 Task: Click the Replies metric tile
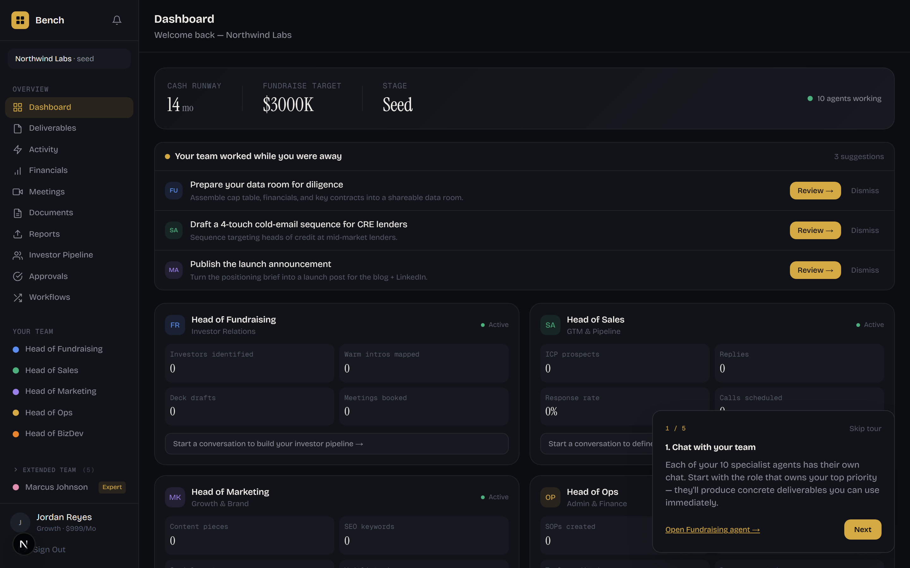coord(799,363)
